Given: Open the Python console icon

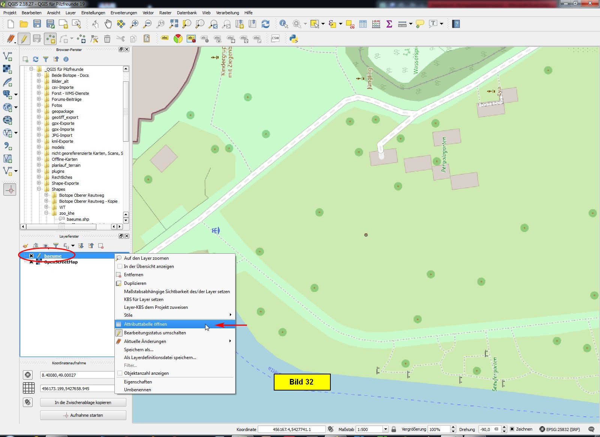Looking at the screenshot, I should pyautogui.click(x=294, y=38).
